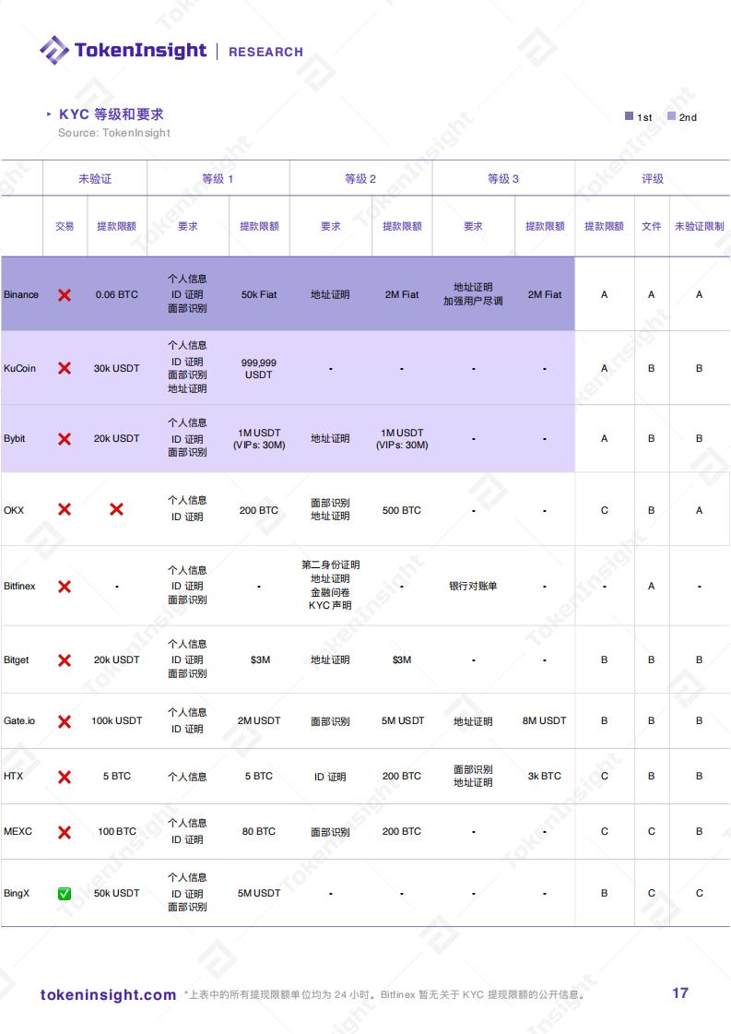Click the 999,999 USDT cell
The width and height of the screenshot is (731, 1034).
(x=259, y=369)
